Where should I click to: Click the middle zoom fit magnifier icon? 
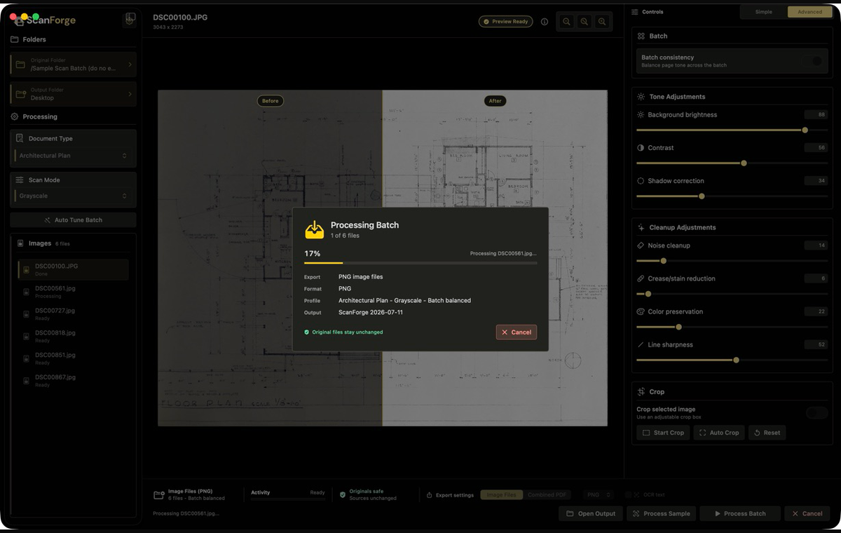click(584, 22)
